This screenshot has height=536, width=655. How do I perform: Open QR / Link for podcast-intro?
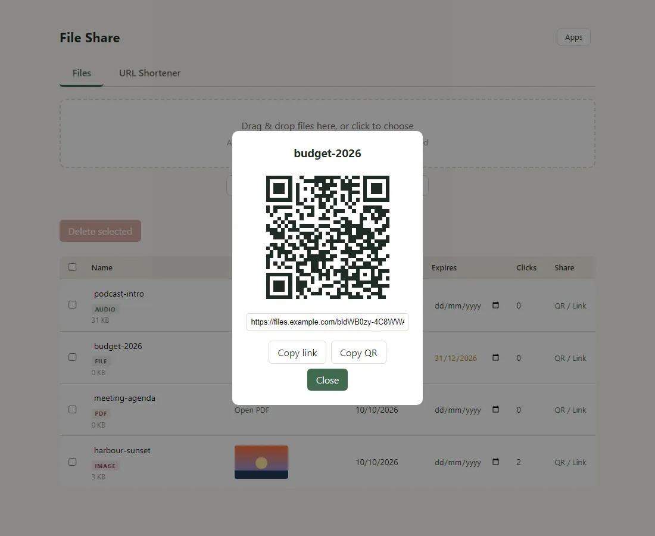click(x=570, y=306)
